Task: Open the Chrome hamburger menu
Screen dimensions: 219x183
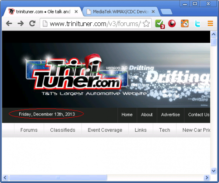Action: coord(210,23)
